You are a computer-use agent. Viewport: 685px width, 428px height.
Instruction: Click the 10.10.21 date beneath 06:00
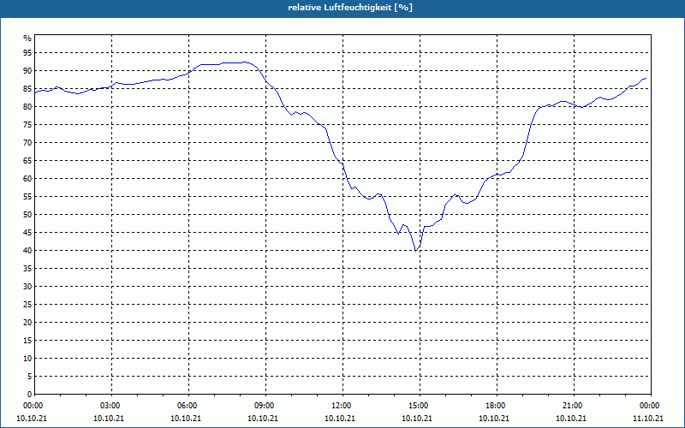coord(186,419)
